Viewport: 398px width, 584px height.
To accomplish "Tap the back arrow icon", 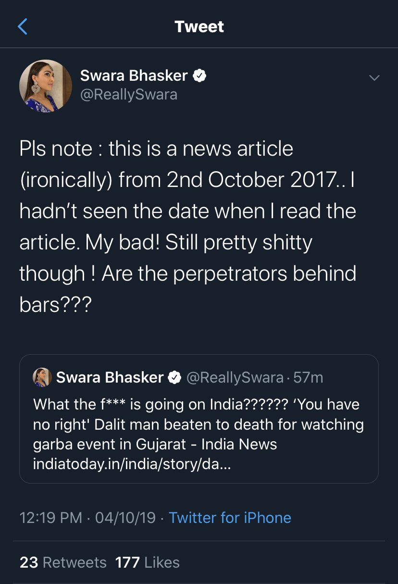I will [x=23, y=26].
